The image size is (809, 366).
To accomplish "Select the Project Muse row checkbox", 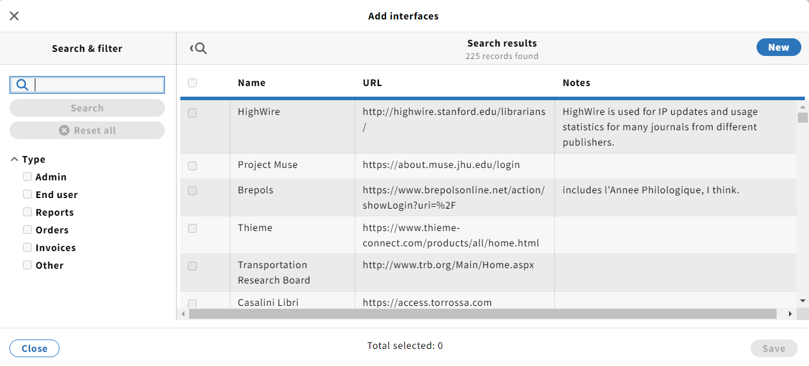I will pyautogui.click(x=192, y=166).
